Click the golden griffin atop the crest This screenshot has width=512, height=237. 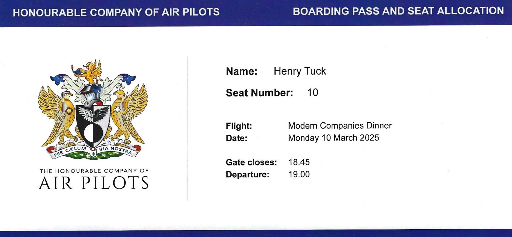click(x=90, y=71)
